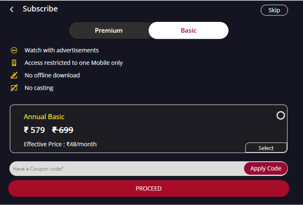
Task: Click the Annual Basic plan title
Action: tap(44, 117)
